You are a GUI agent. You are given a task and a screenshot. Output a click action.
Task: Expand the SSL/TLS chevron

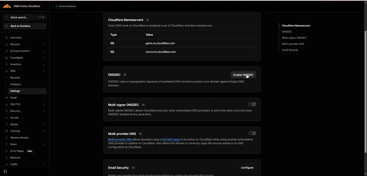pos(44,104)
